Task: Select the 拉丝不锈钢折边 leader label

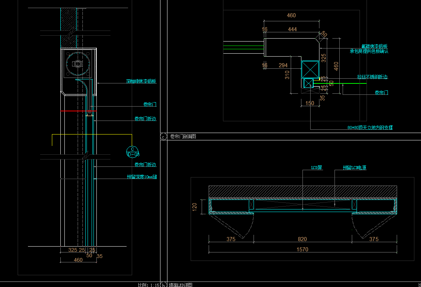Action: coord(372,77)
